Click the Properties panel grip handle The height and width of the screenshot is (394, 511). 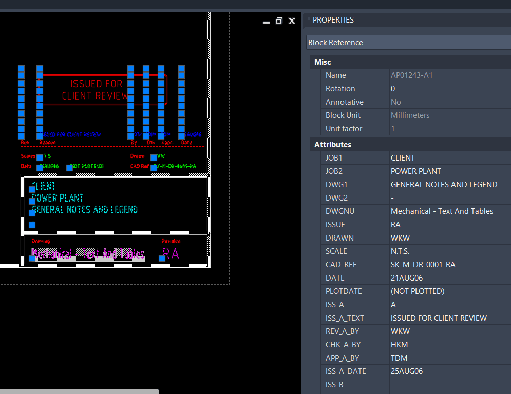pyautogui.click(x=308, y=20)
